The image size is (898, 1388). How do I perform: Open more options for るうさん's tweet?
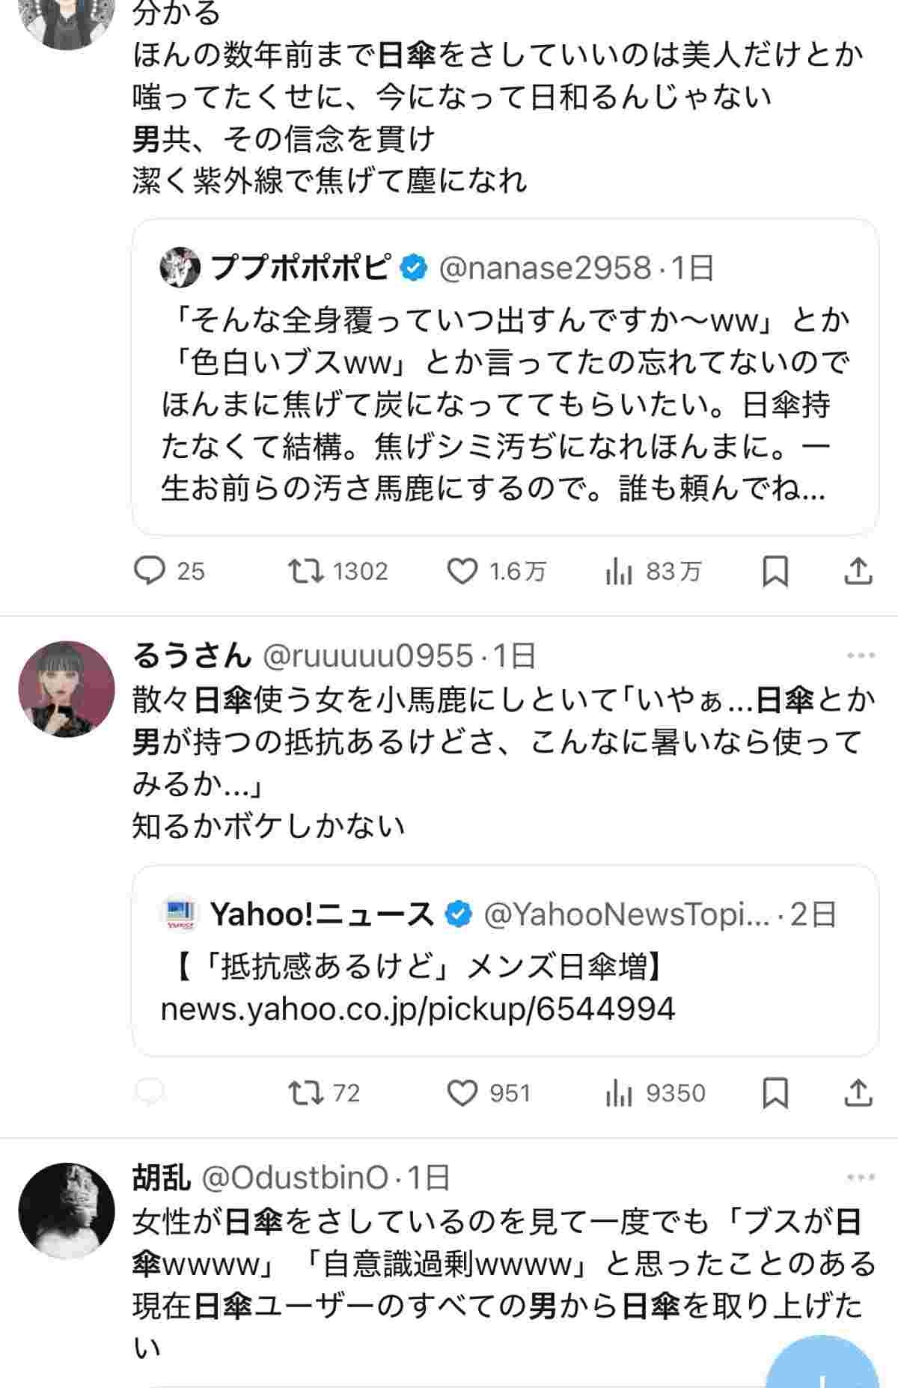pyautogui.click(x=861, y=656)
